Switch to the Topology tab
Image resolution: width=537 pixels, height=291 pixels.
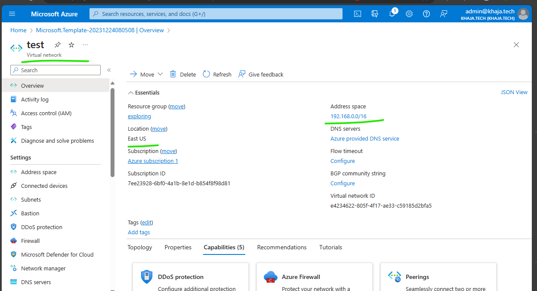pyautogui.click(x=140, y=247)
